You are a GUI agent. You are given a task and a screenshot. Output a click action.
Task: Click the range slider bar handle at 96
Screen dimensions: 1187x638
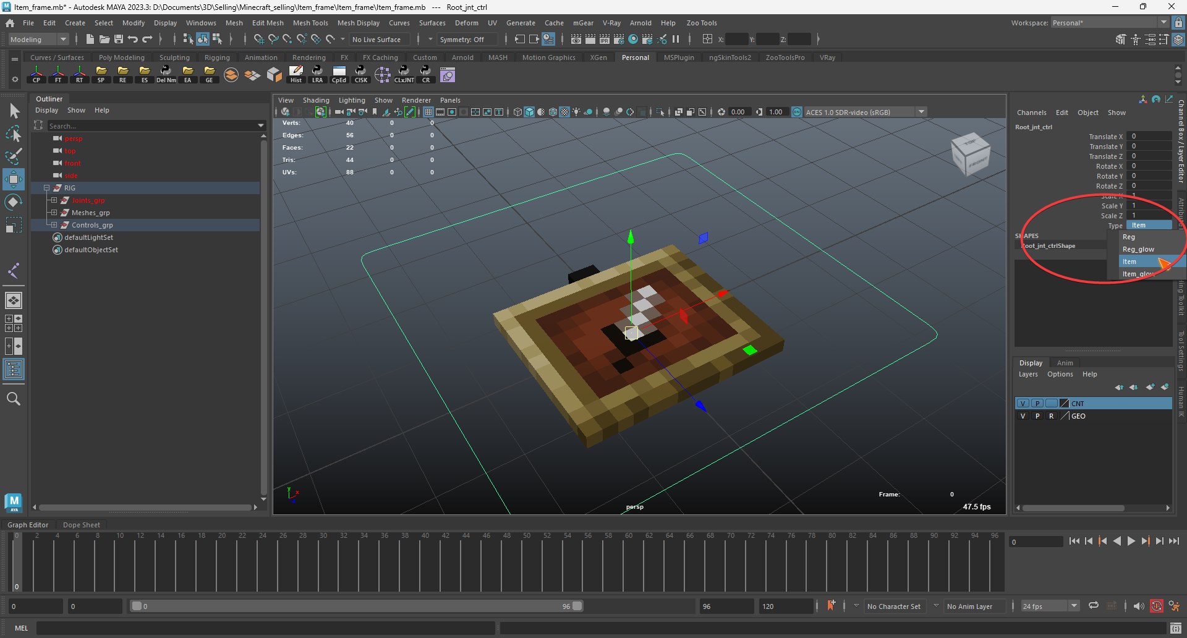click(x=577, y=606)
